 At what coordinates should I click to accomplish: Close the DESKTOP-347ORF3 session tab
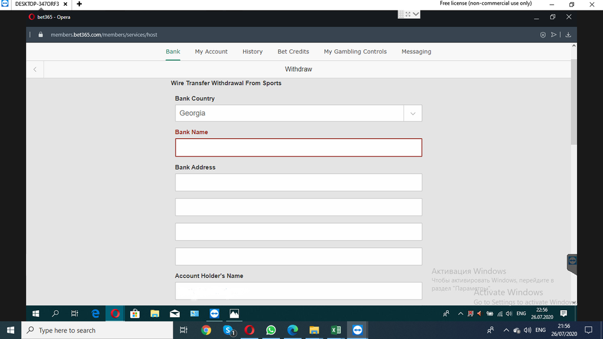(x=65, y=4)
